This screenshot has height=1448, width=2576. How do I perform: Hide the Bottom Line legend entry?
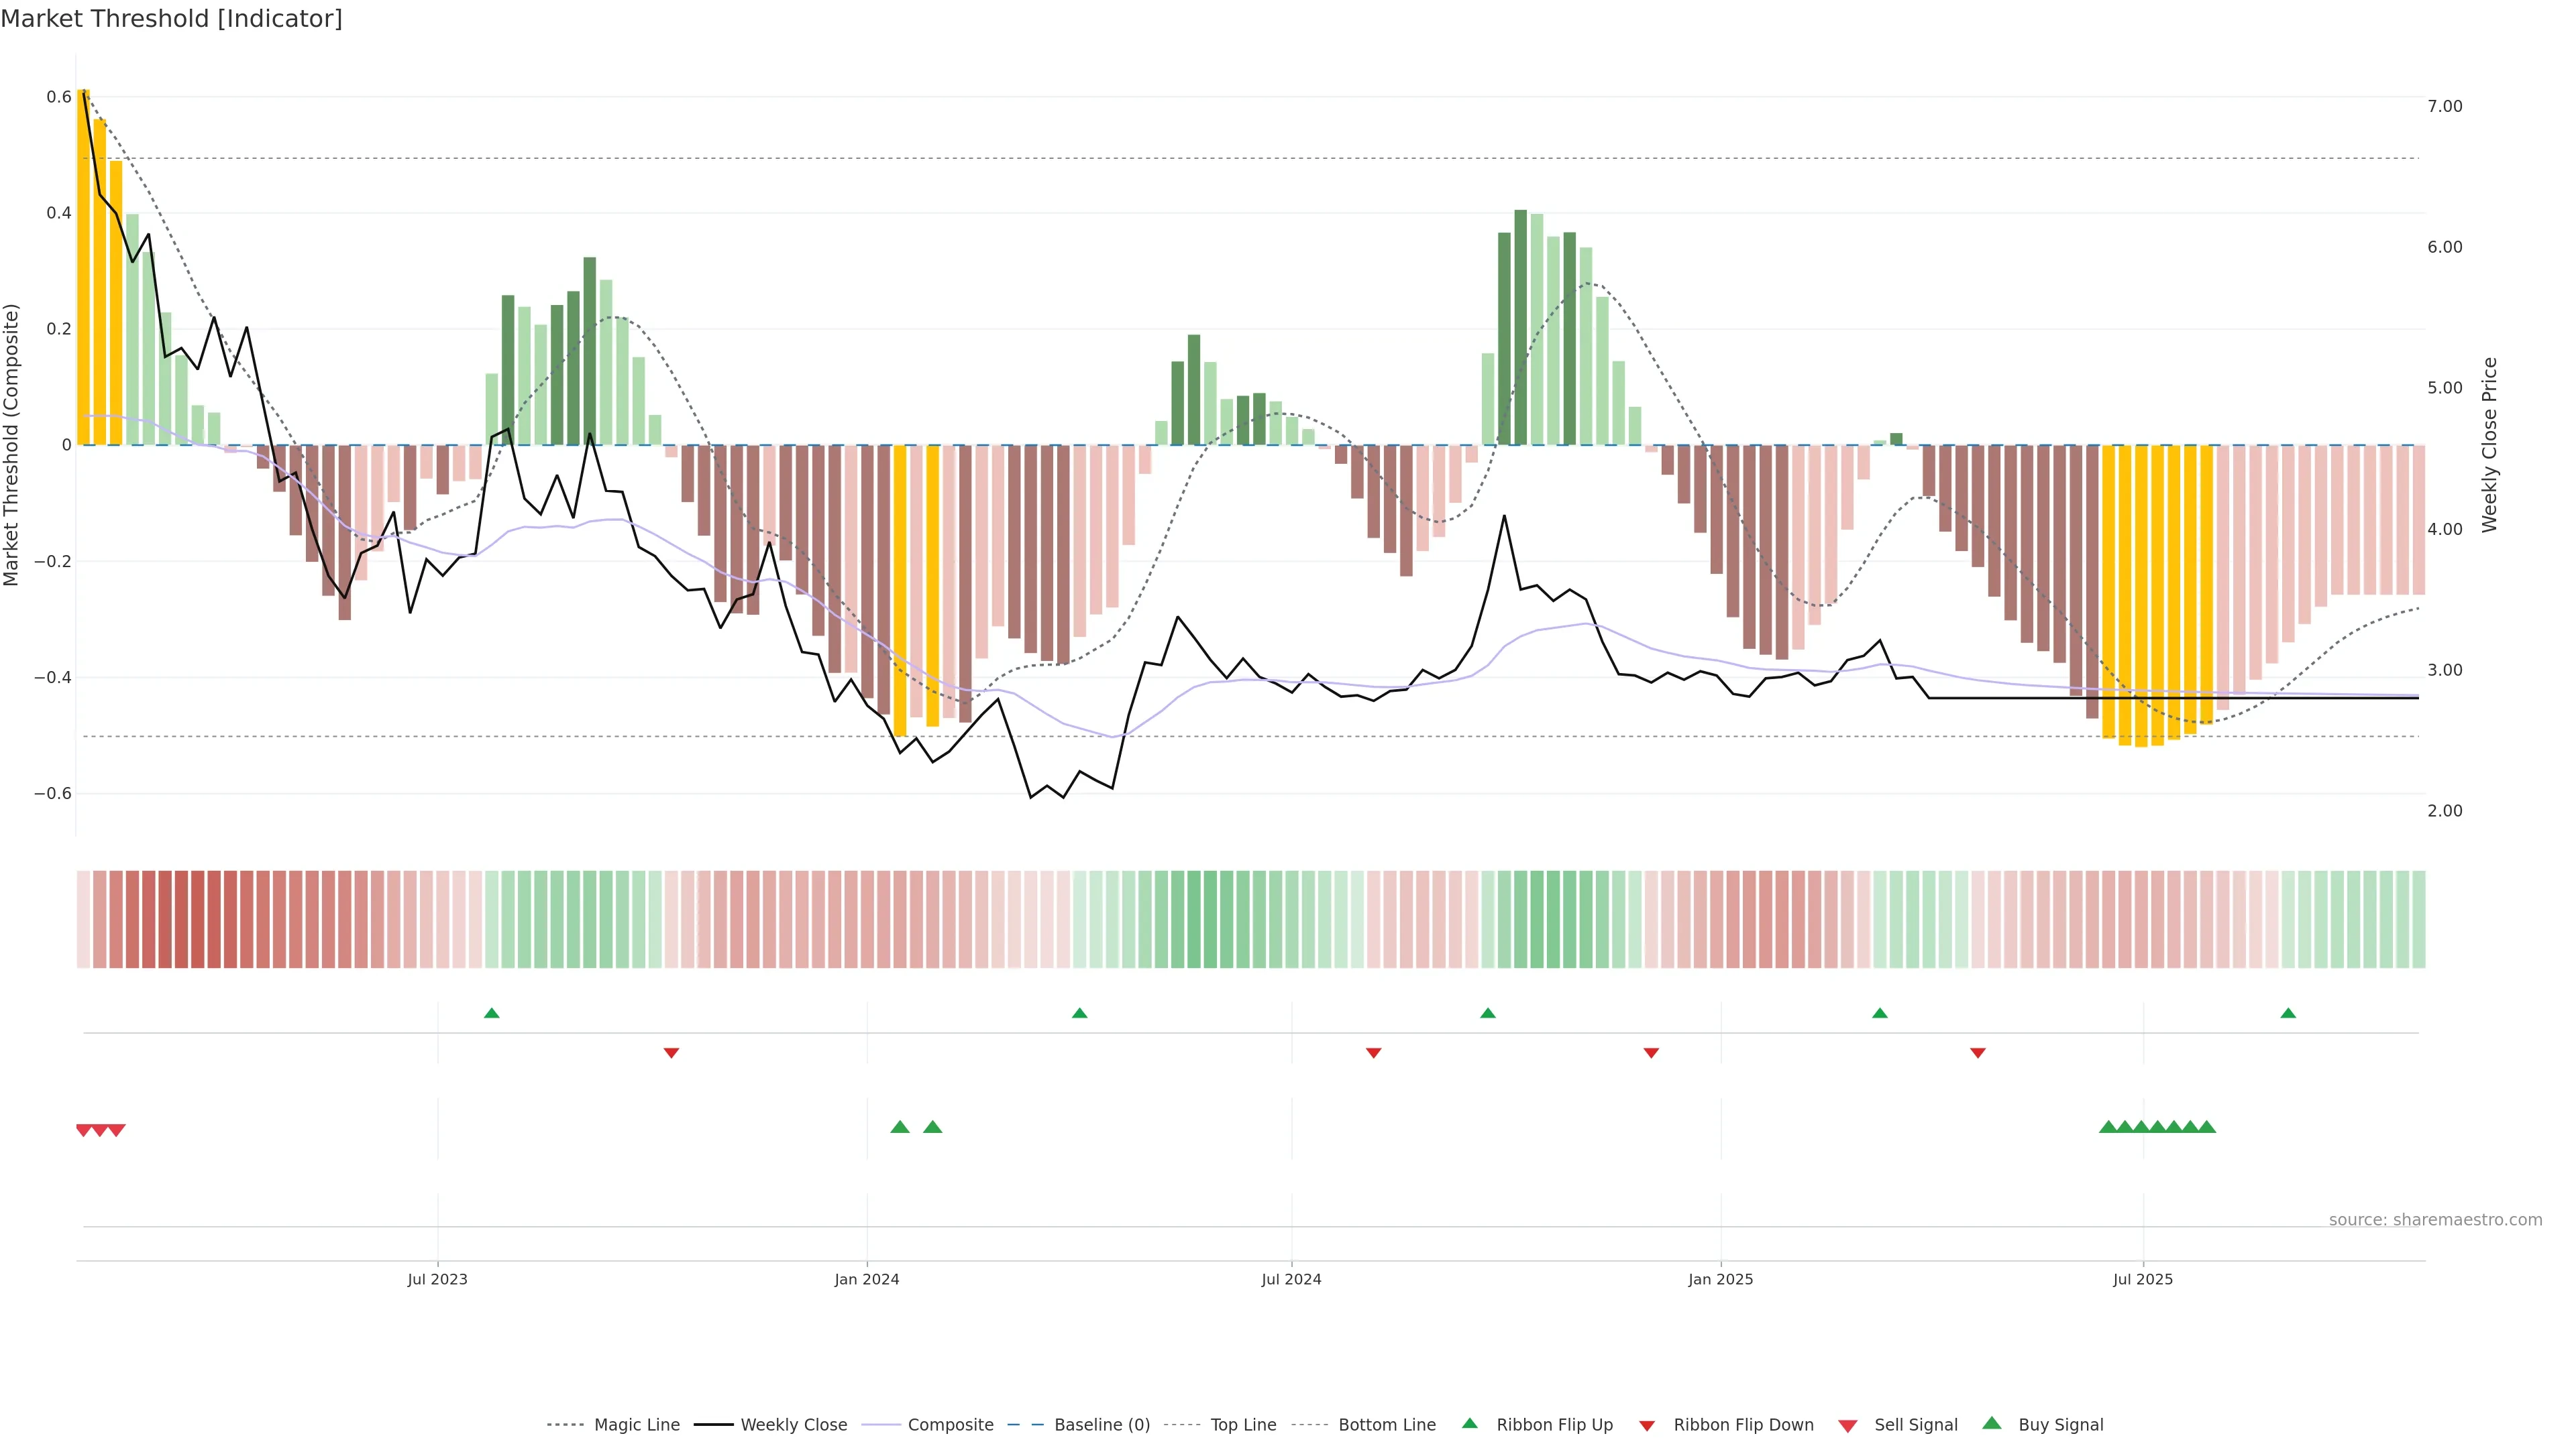point(1386,1425)
